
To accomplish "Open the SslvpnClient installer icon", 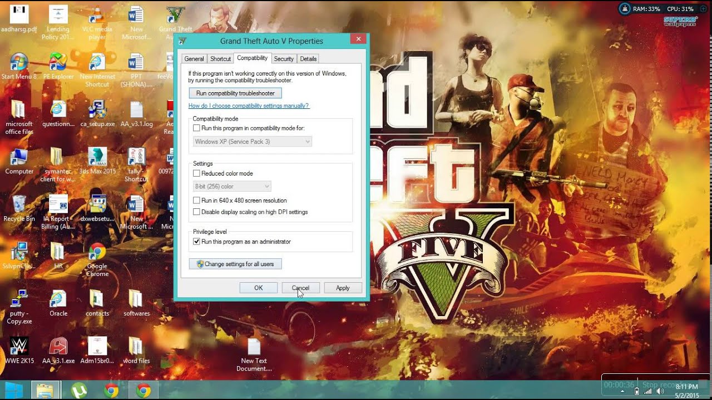I will click(19, 256).
